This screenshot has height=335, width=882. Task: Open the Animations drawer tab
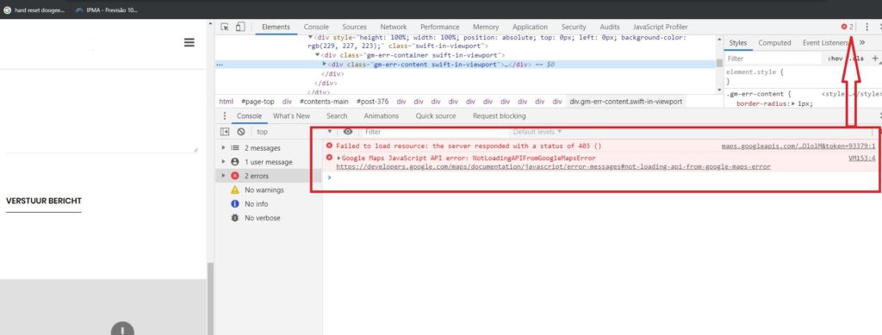tap(382, 115)
